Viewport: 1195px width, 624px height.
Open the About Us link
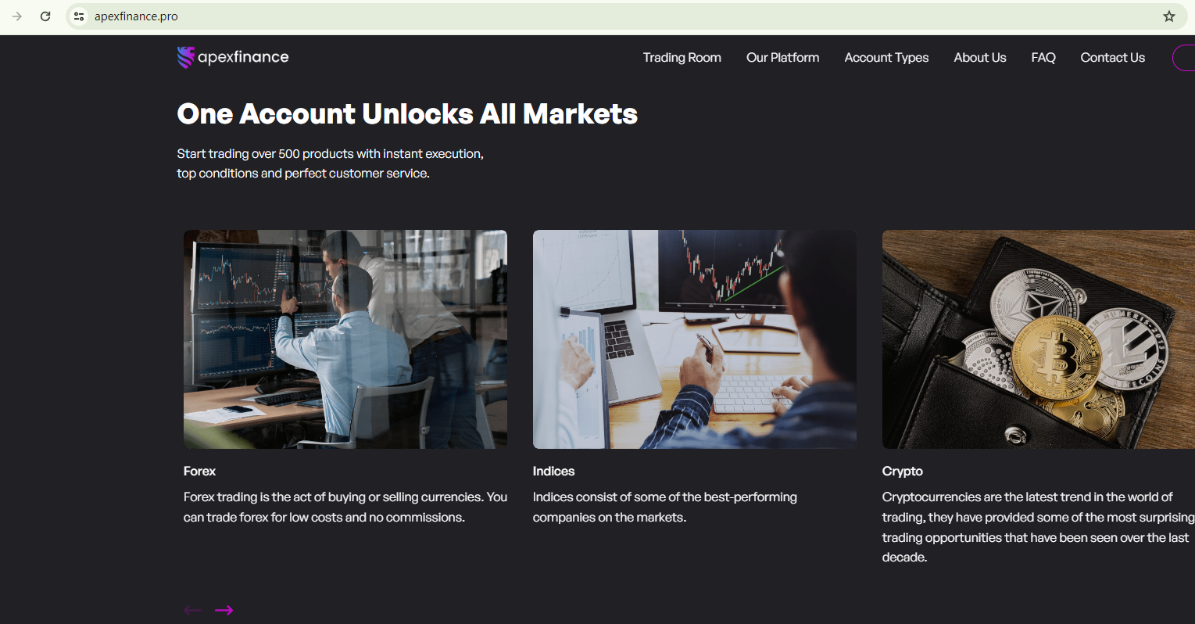tap(980, 57)
